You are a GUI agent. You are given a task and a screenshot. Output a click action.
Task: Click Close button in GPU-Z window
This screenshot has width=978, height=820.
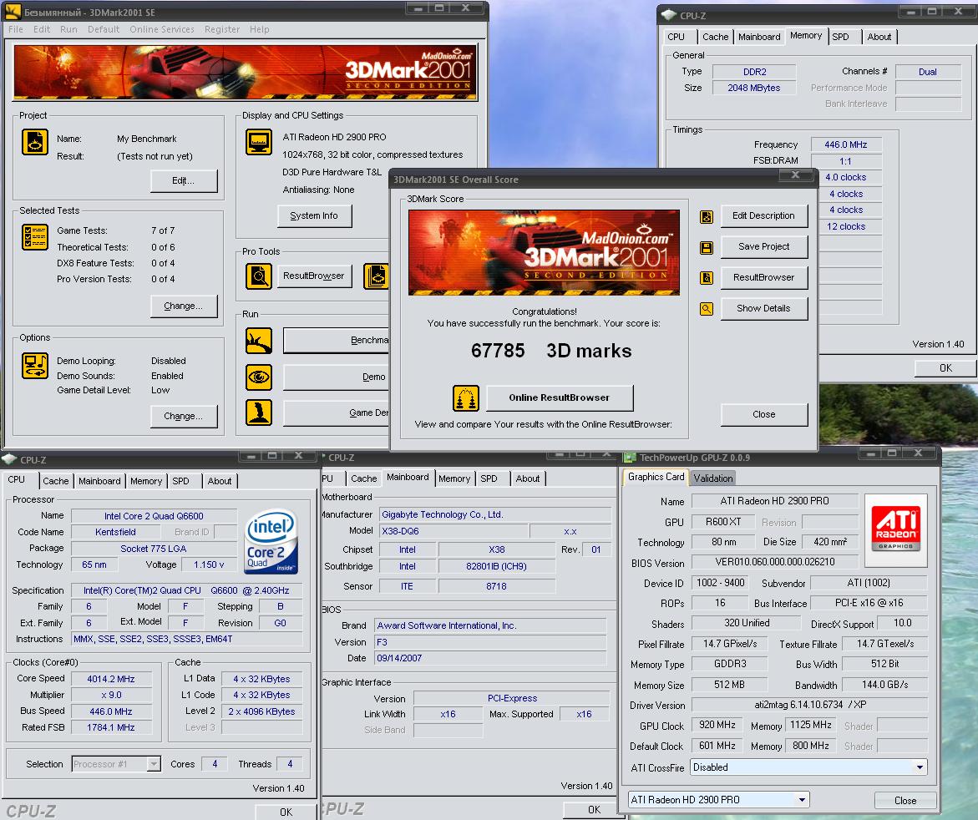(905, 801)
